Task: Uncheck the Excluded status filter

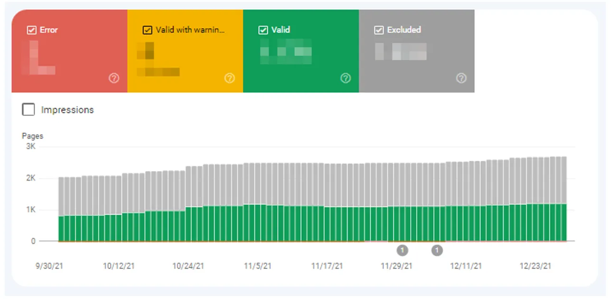Action: pos(379,30)
